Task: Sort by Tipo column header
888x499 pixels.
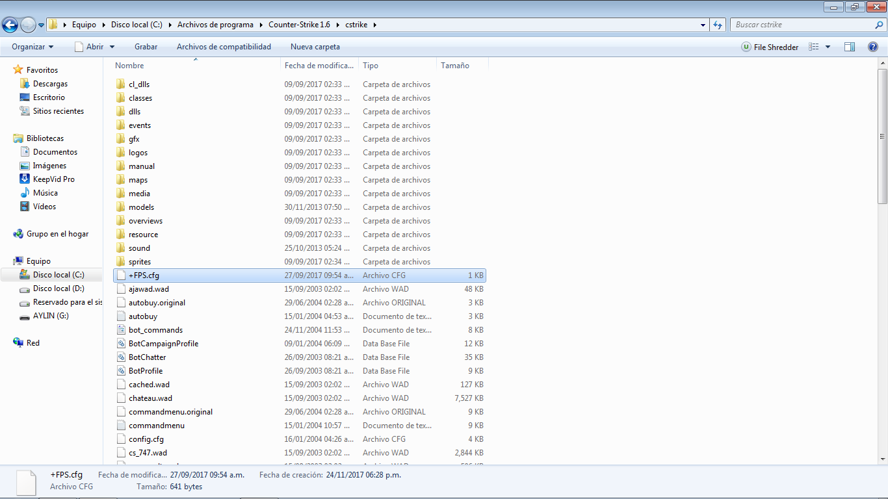Action: pos(397,66)
